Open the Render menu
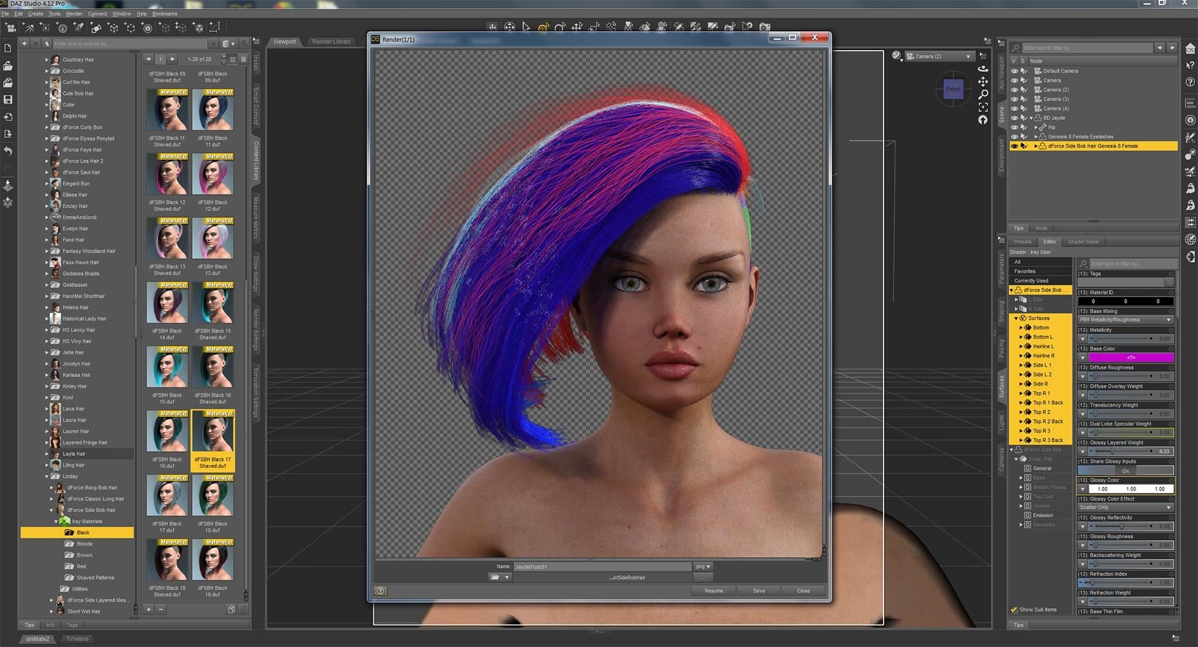Viewport: 1198px width, 647px height. [74, 14]
